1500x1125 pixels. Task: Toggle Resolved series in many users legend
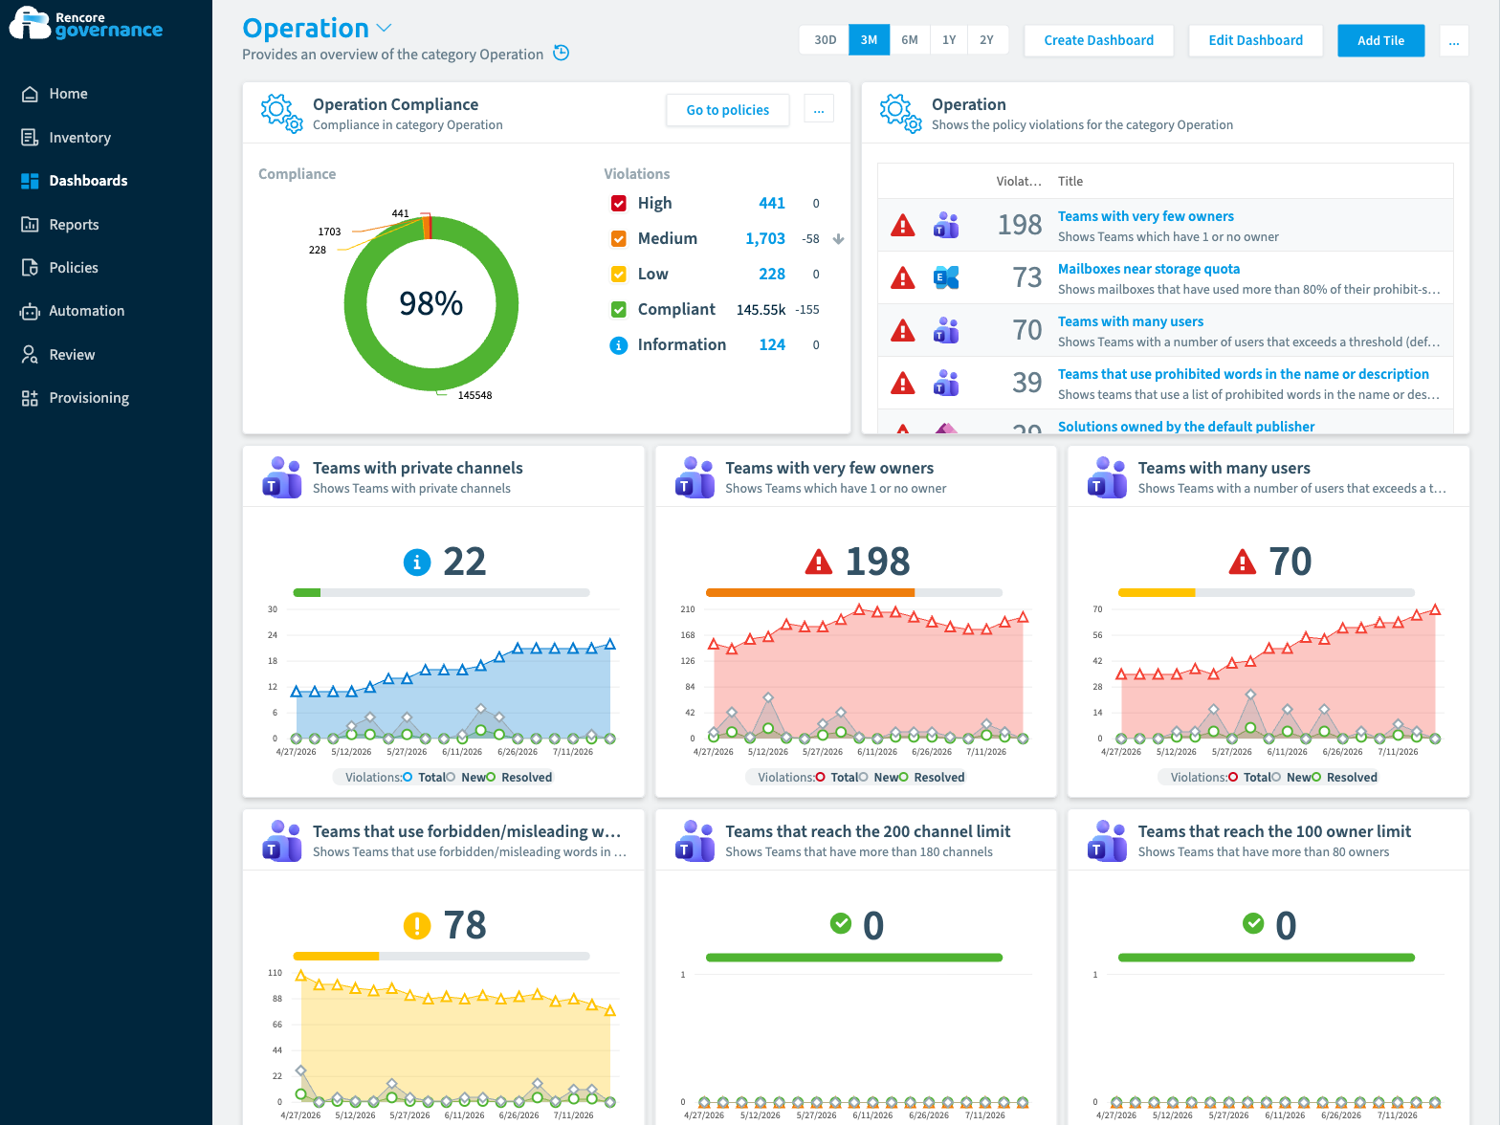point(1344,778)
